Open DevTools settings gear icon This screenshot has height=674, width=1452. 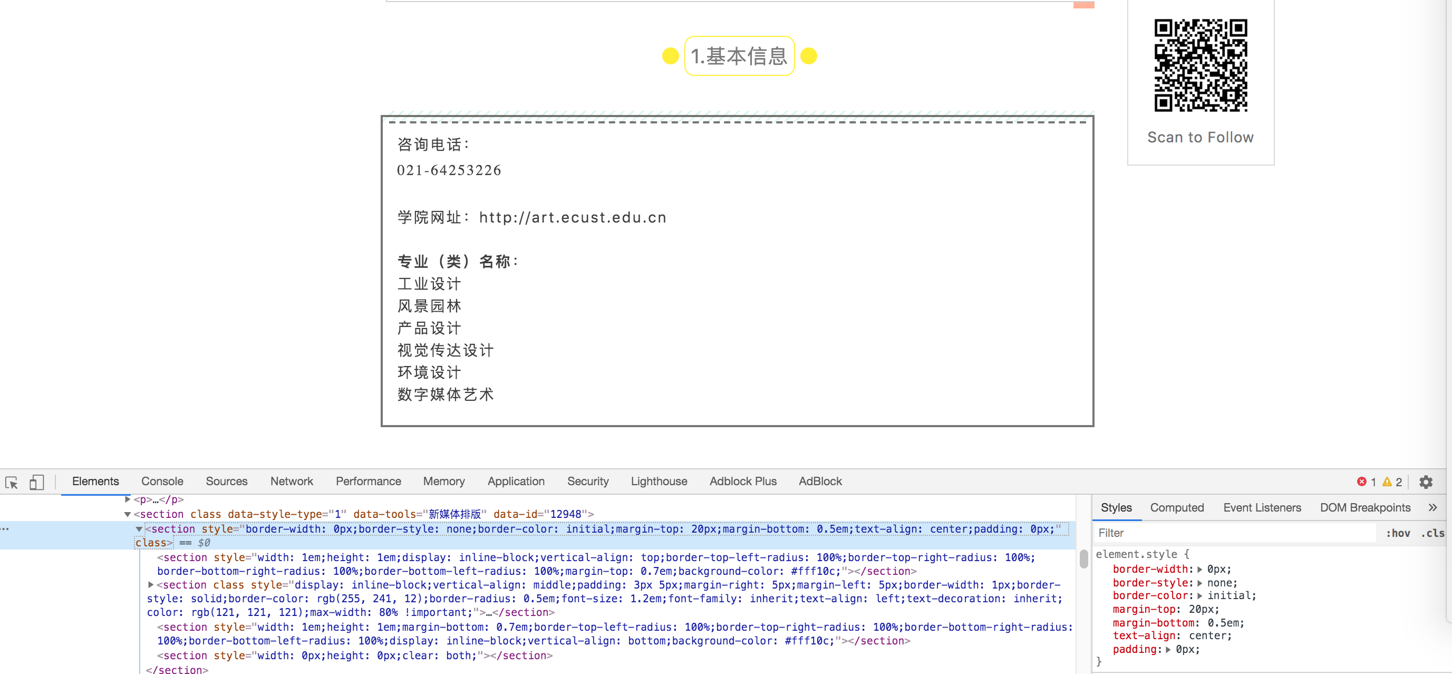tap(1426, 482)
